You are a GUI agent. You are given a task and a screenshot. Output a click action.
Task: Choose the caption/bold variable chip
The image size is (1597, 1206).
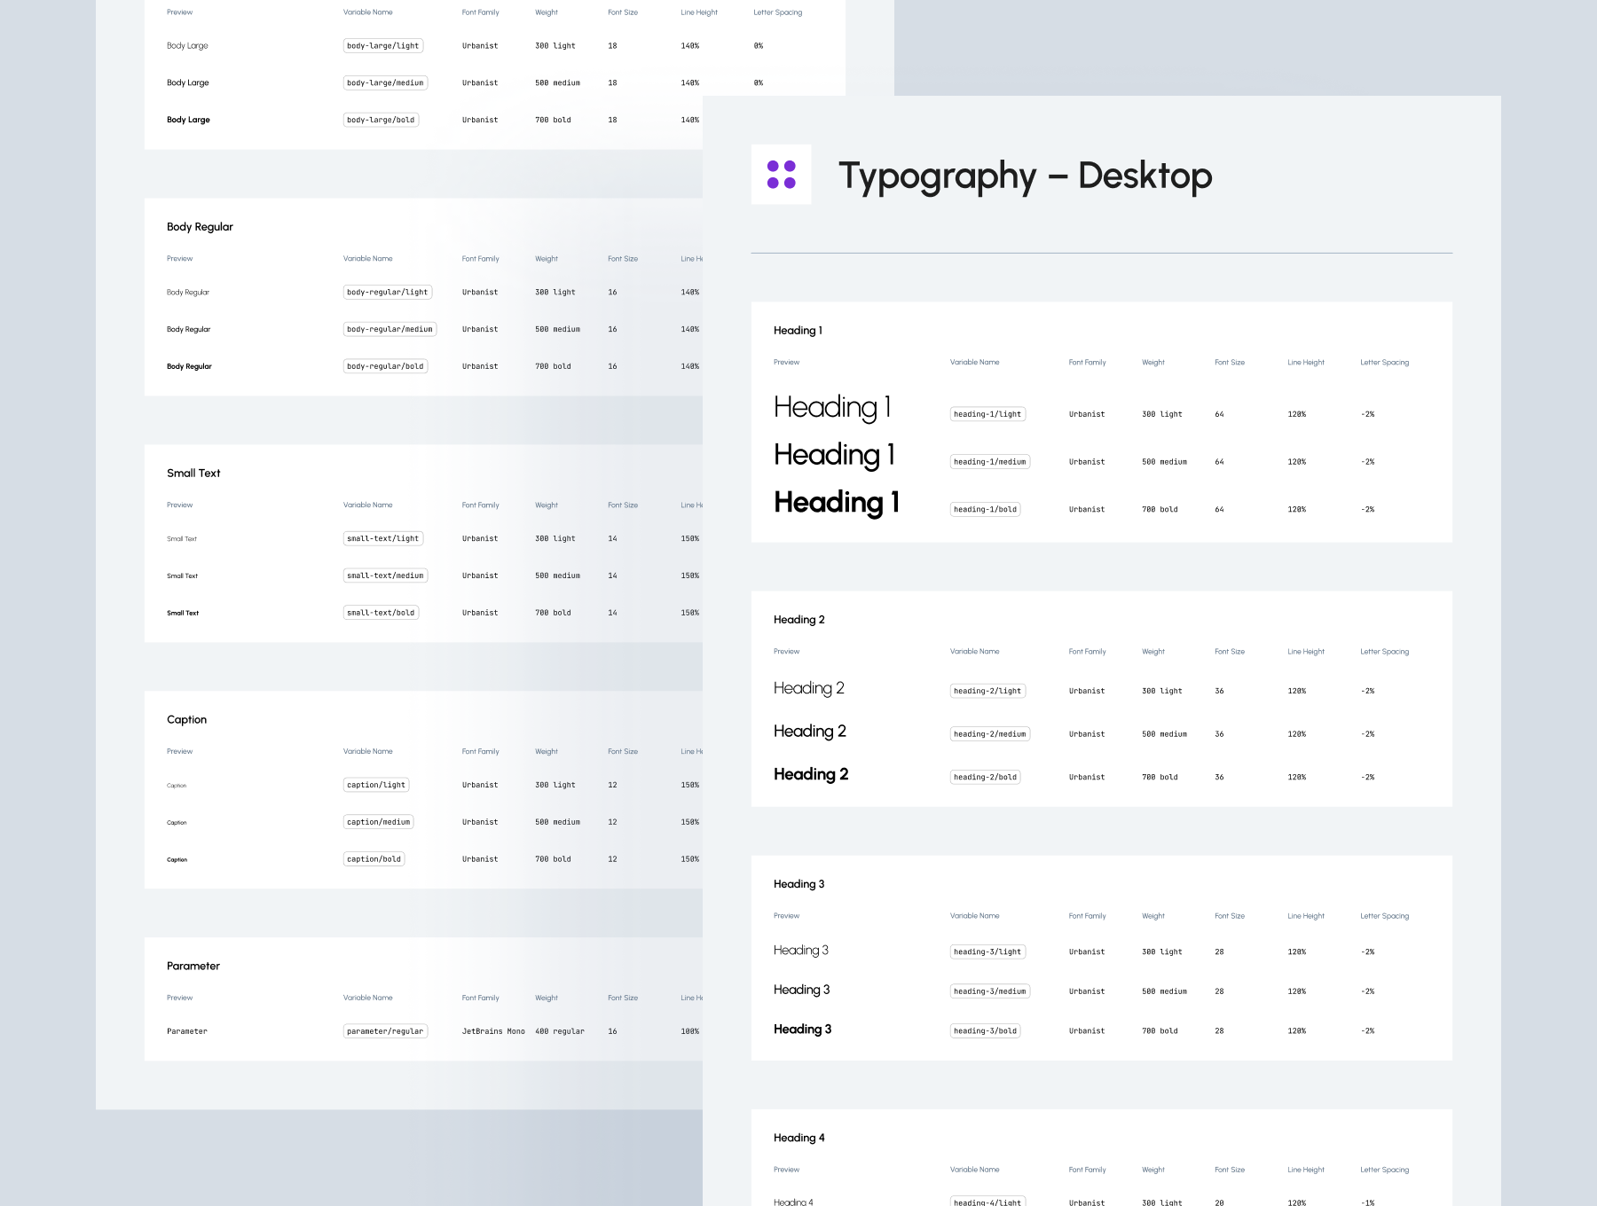point(374,859)
